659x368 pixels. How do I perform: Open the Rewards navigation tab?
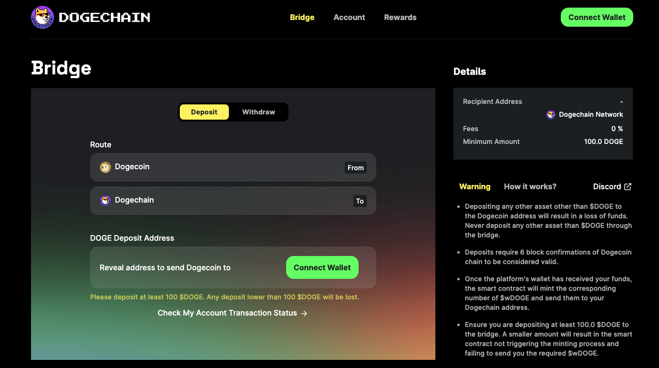(400, 17)
